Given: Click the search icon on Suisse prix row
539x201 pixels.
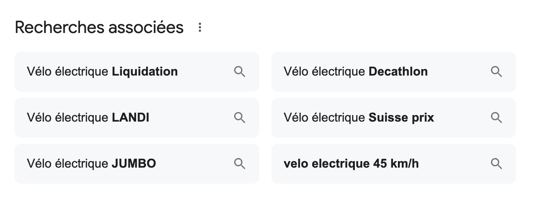Looking at the screenshot, I should [496, 118].
